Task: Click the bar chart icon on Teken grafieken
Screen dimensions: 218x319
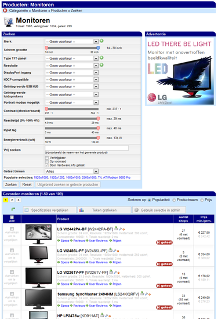Action: [x=81, y=210]
